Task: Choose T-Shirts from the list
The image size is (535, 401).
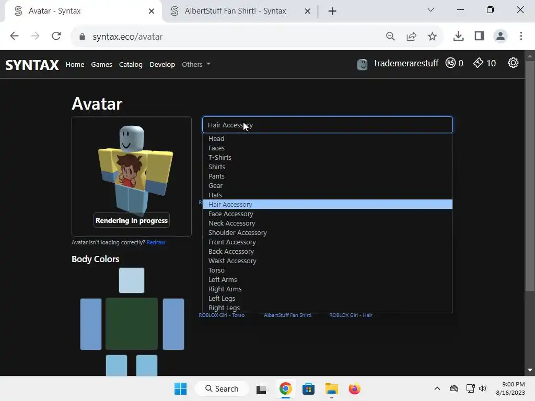Action: click(x=328, y=158)
